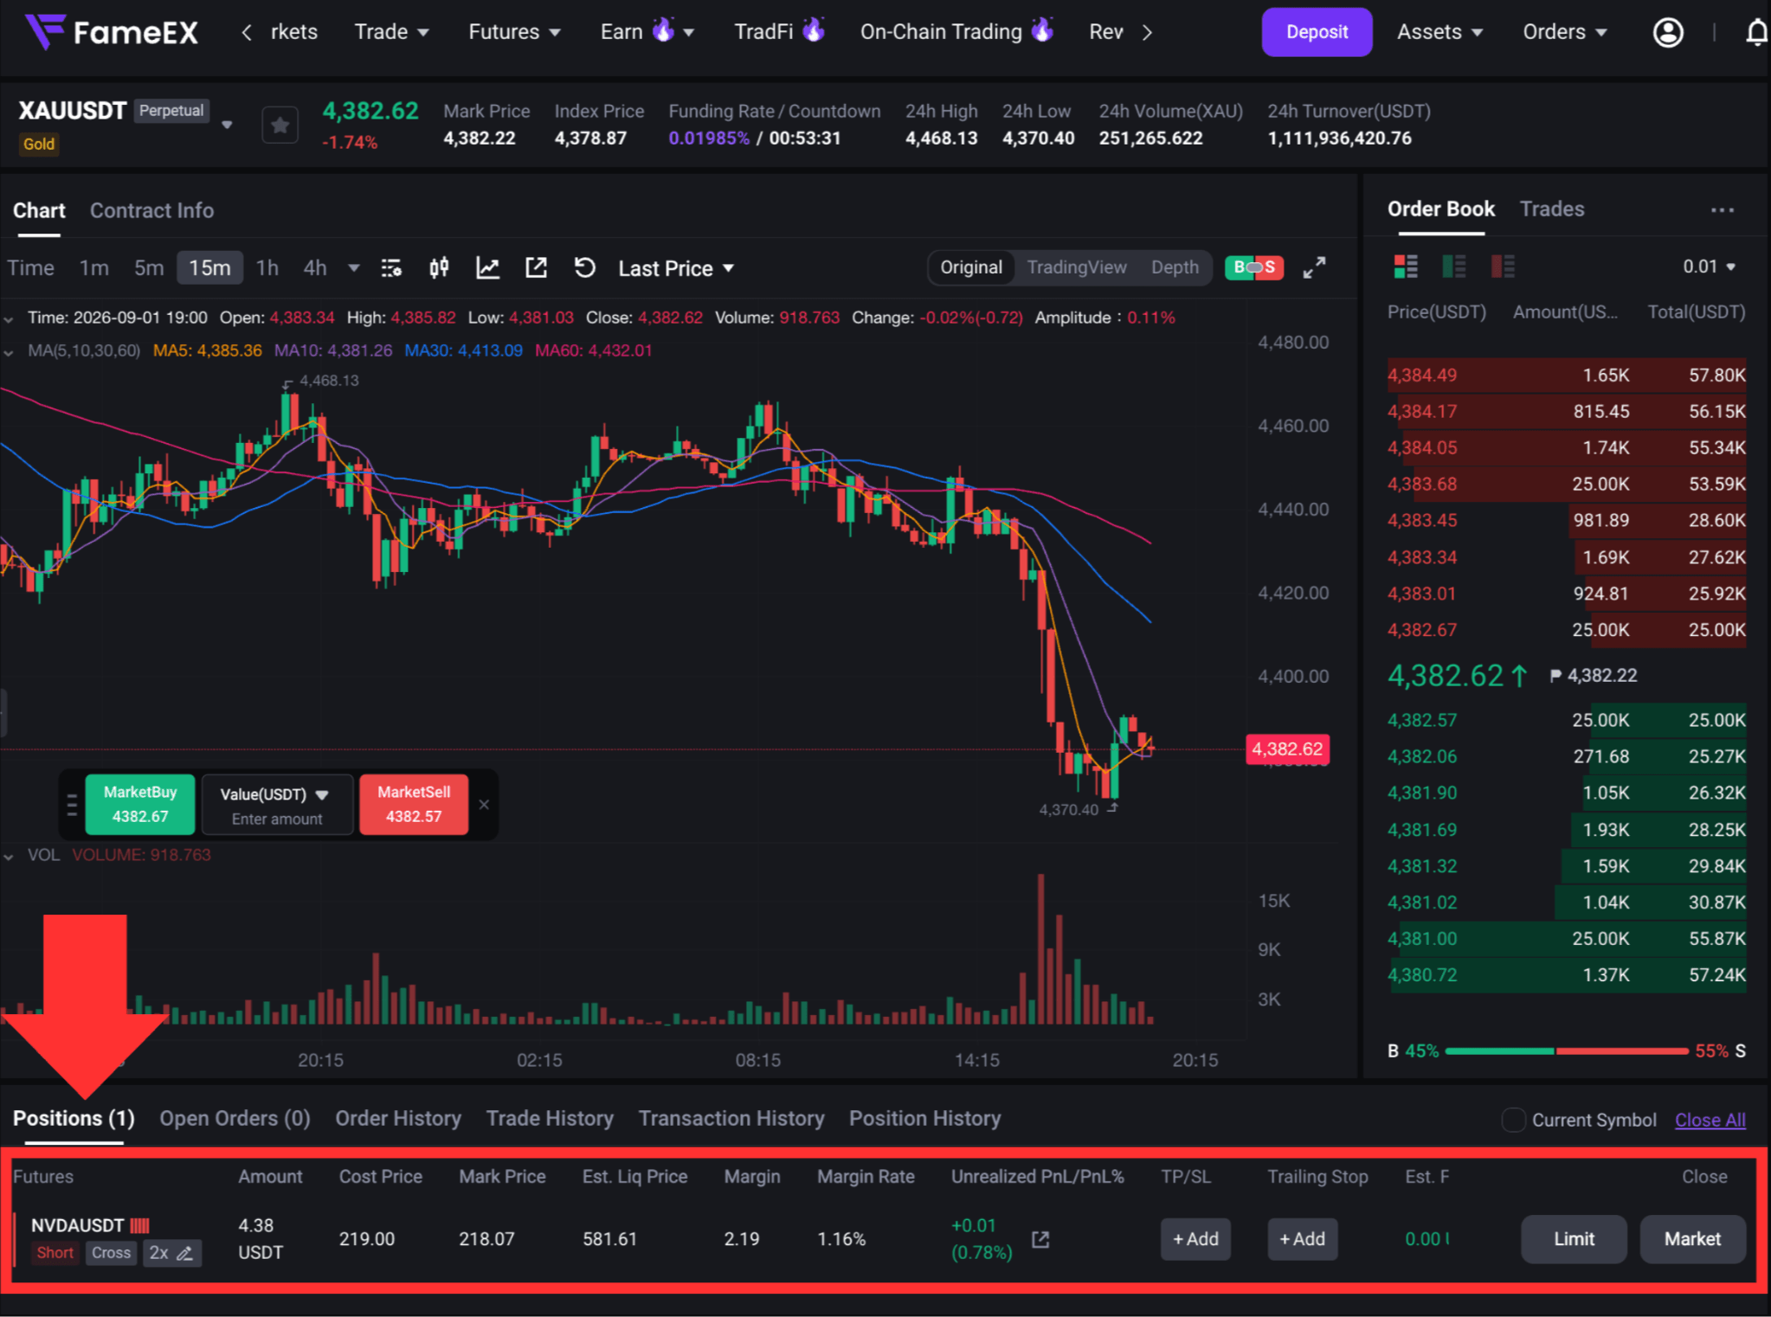Show only sell orders in order book
Screen dimensions: 1771x1317
click(1503, 267)
